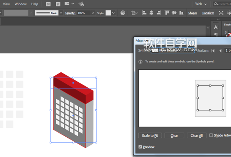Click horizontal align left icon
Screen dimensions: 231x157
point(144,13)
